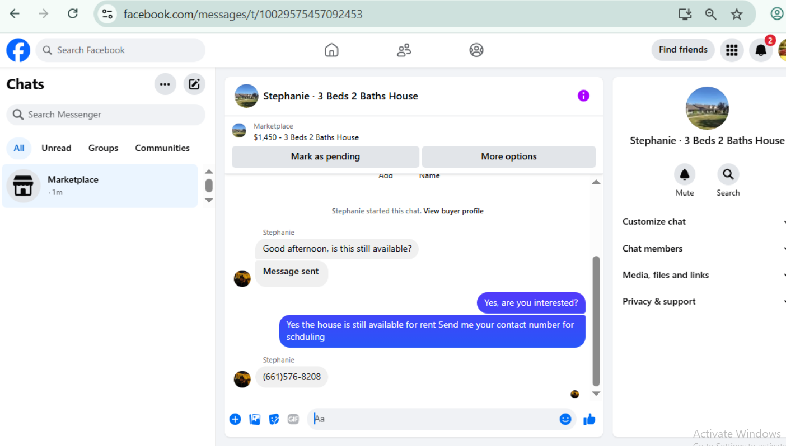Click the Search Messenger field

pyautogui.click(x=106, y=115)
